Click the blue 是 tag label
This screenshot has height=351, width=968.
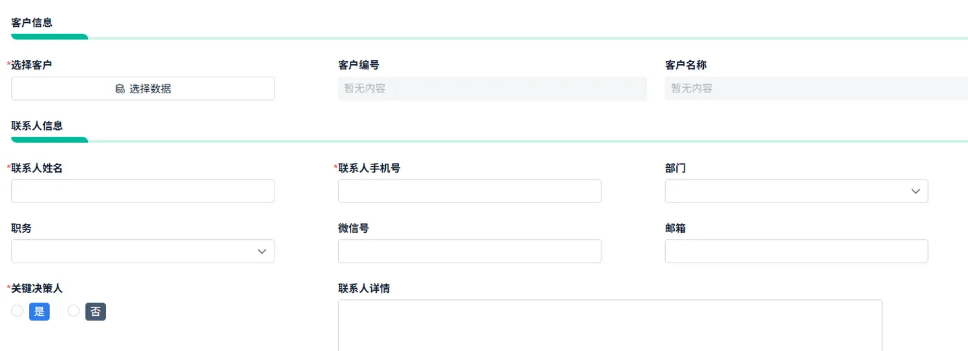tap(39, 312)
